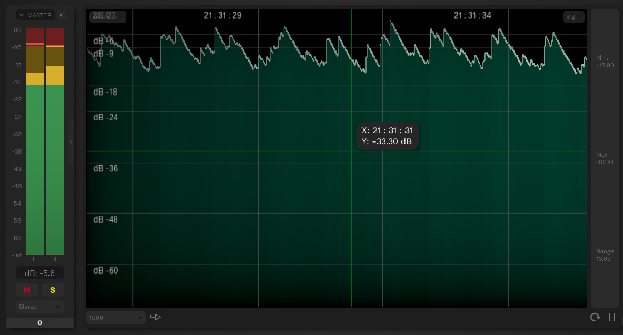The image size is (623, 335).
Task: Click the right channel R level meter
Action: click(x=55, y=158)
